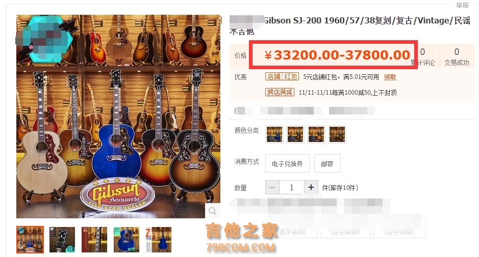The image size is (479, 257).
Task: Click the Gibson SJ-200 product title
Action: tap(350, 25)
